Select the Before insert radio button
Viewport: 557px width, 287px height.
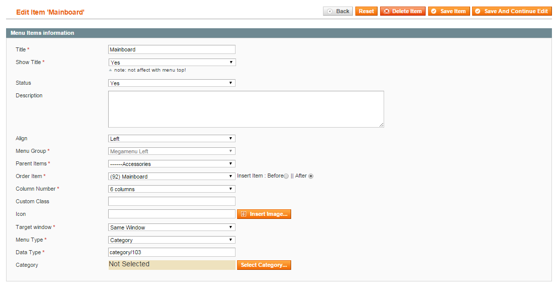click(x=286, y=176)
